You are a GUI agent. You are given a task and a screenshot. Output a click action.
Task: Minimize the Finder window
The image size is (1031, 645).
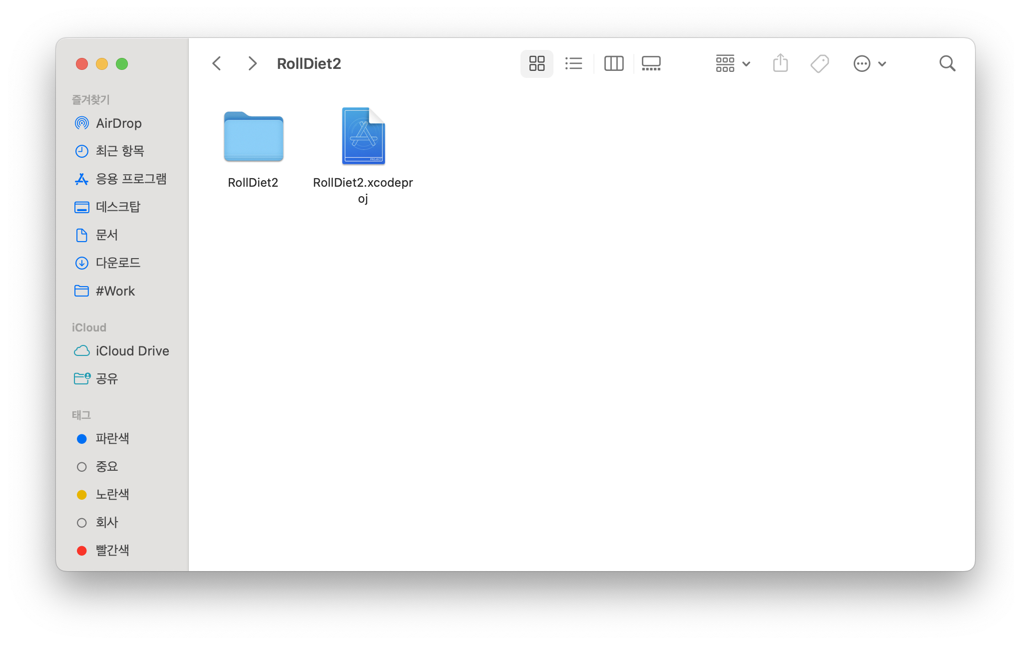(102, 64)
